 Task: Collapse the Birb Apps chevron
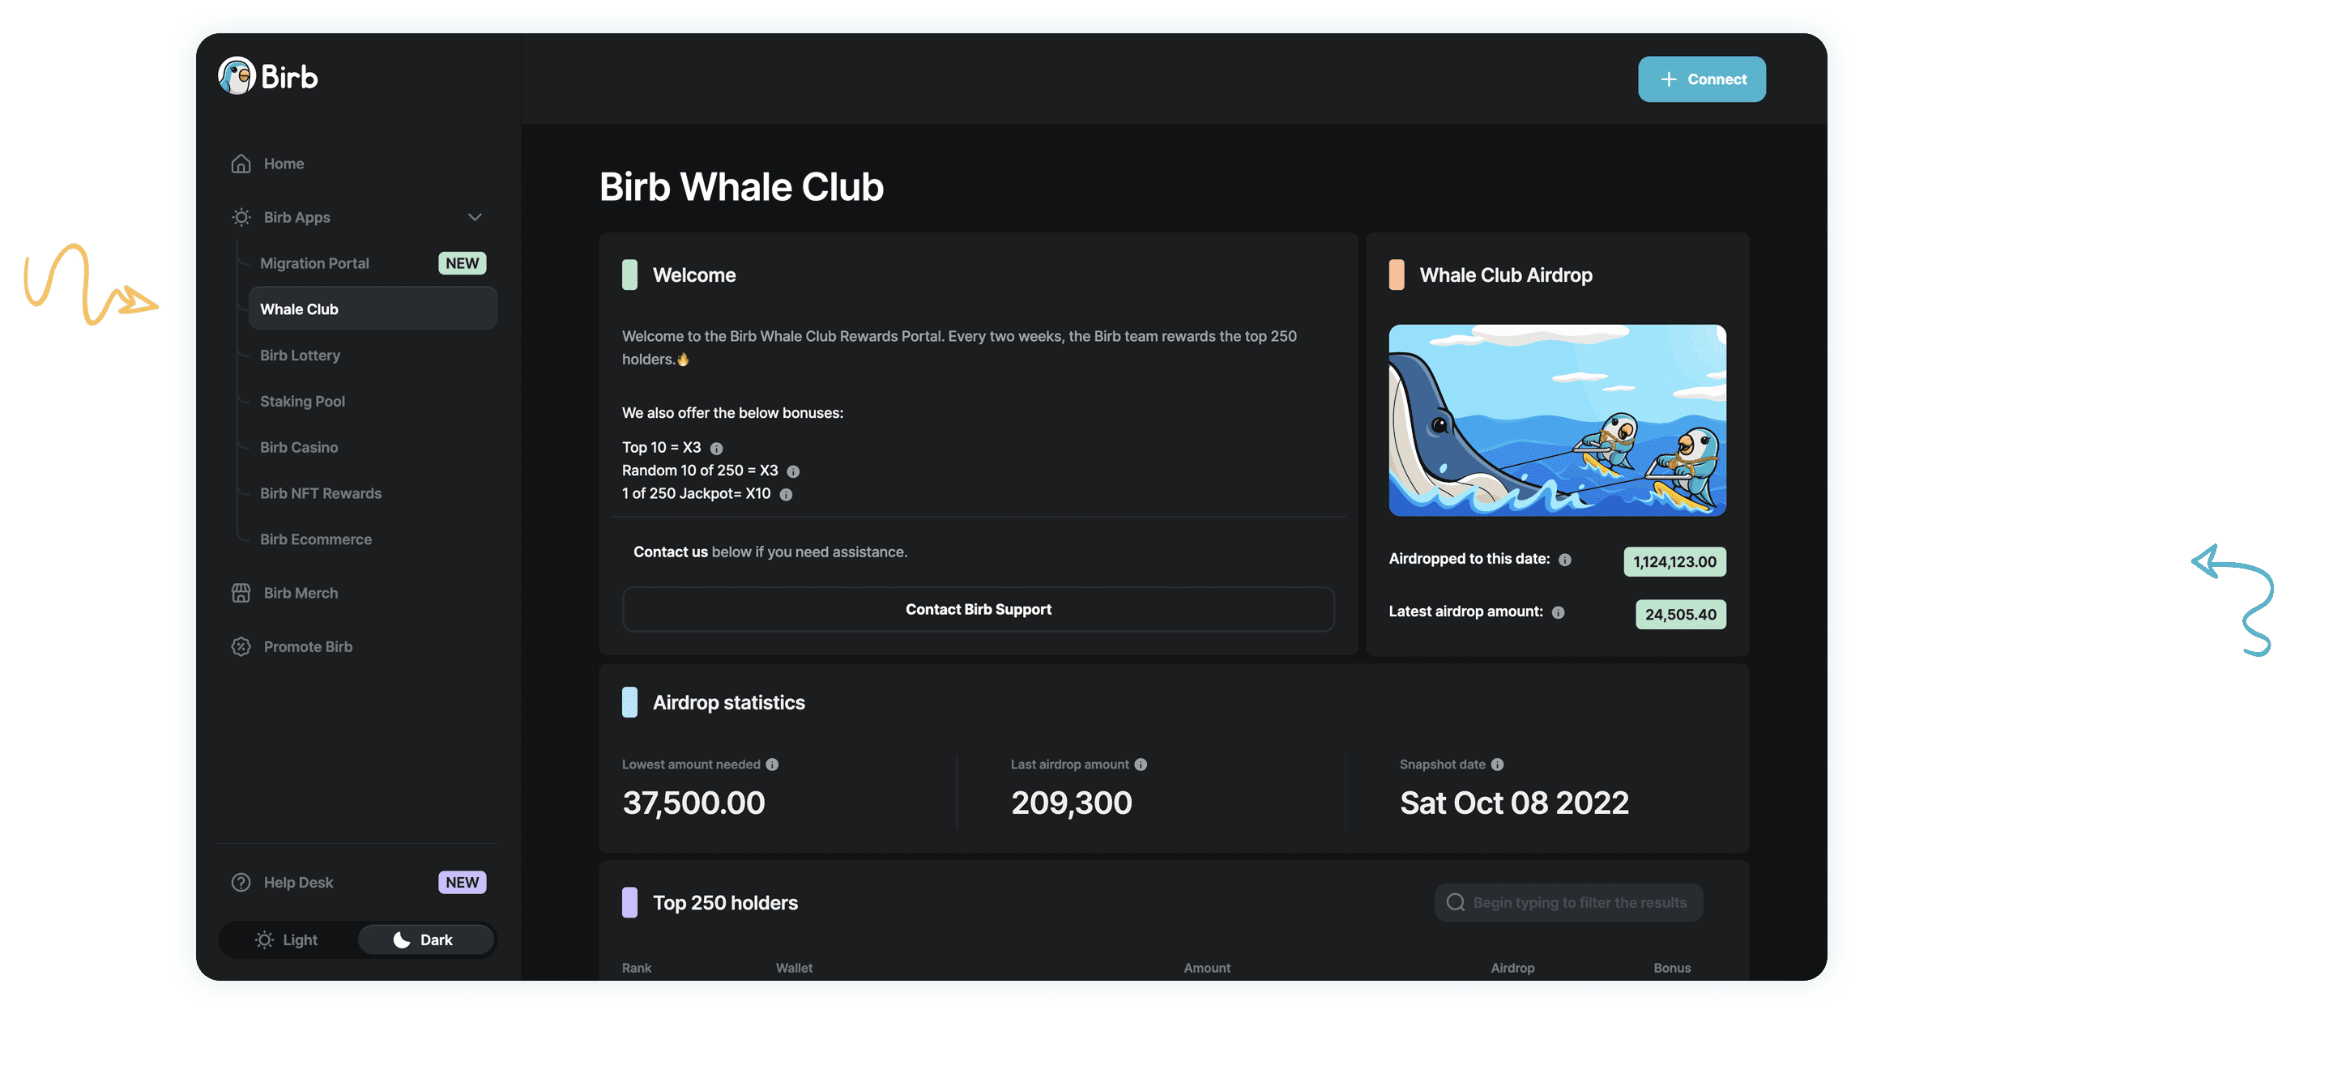475,217
